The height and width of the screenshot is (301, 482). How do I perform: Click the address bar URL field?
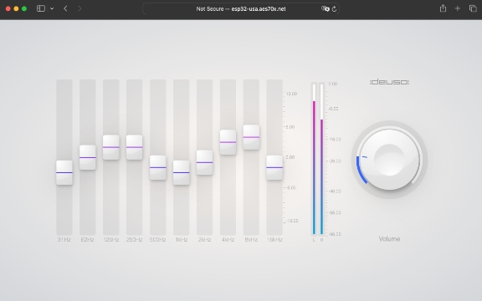[x=241, y=9]
